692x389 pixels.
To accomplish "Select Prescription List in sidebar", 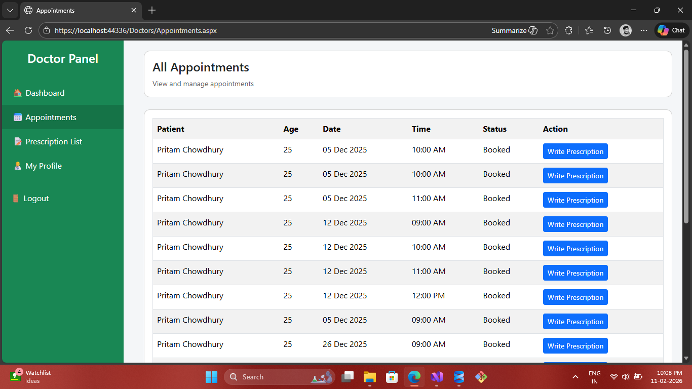I will (54, 142).
